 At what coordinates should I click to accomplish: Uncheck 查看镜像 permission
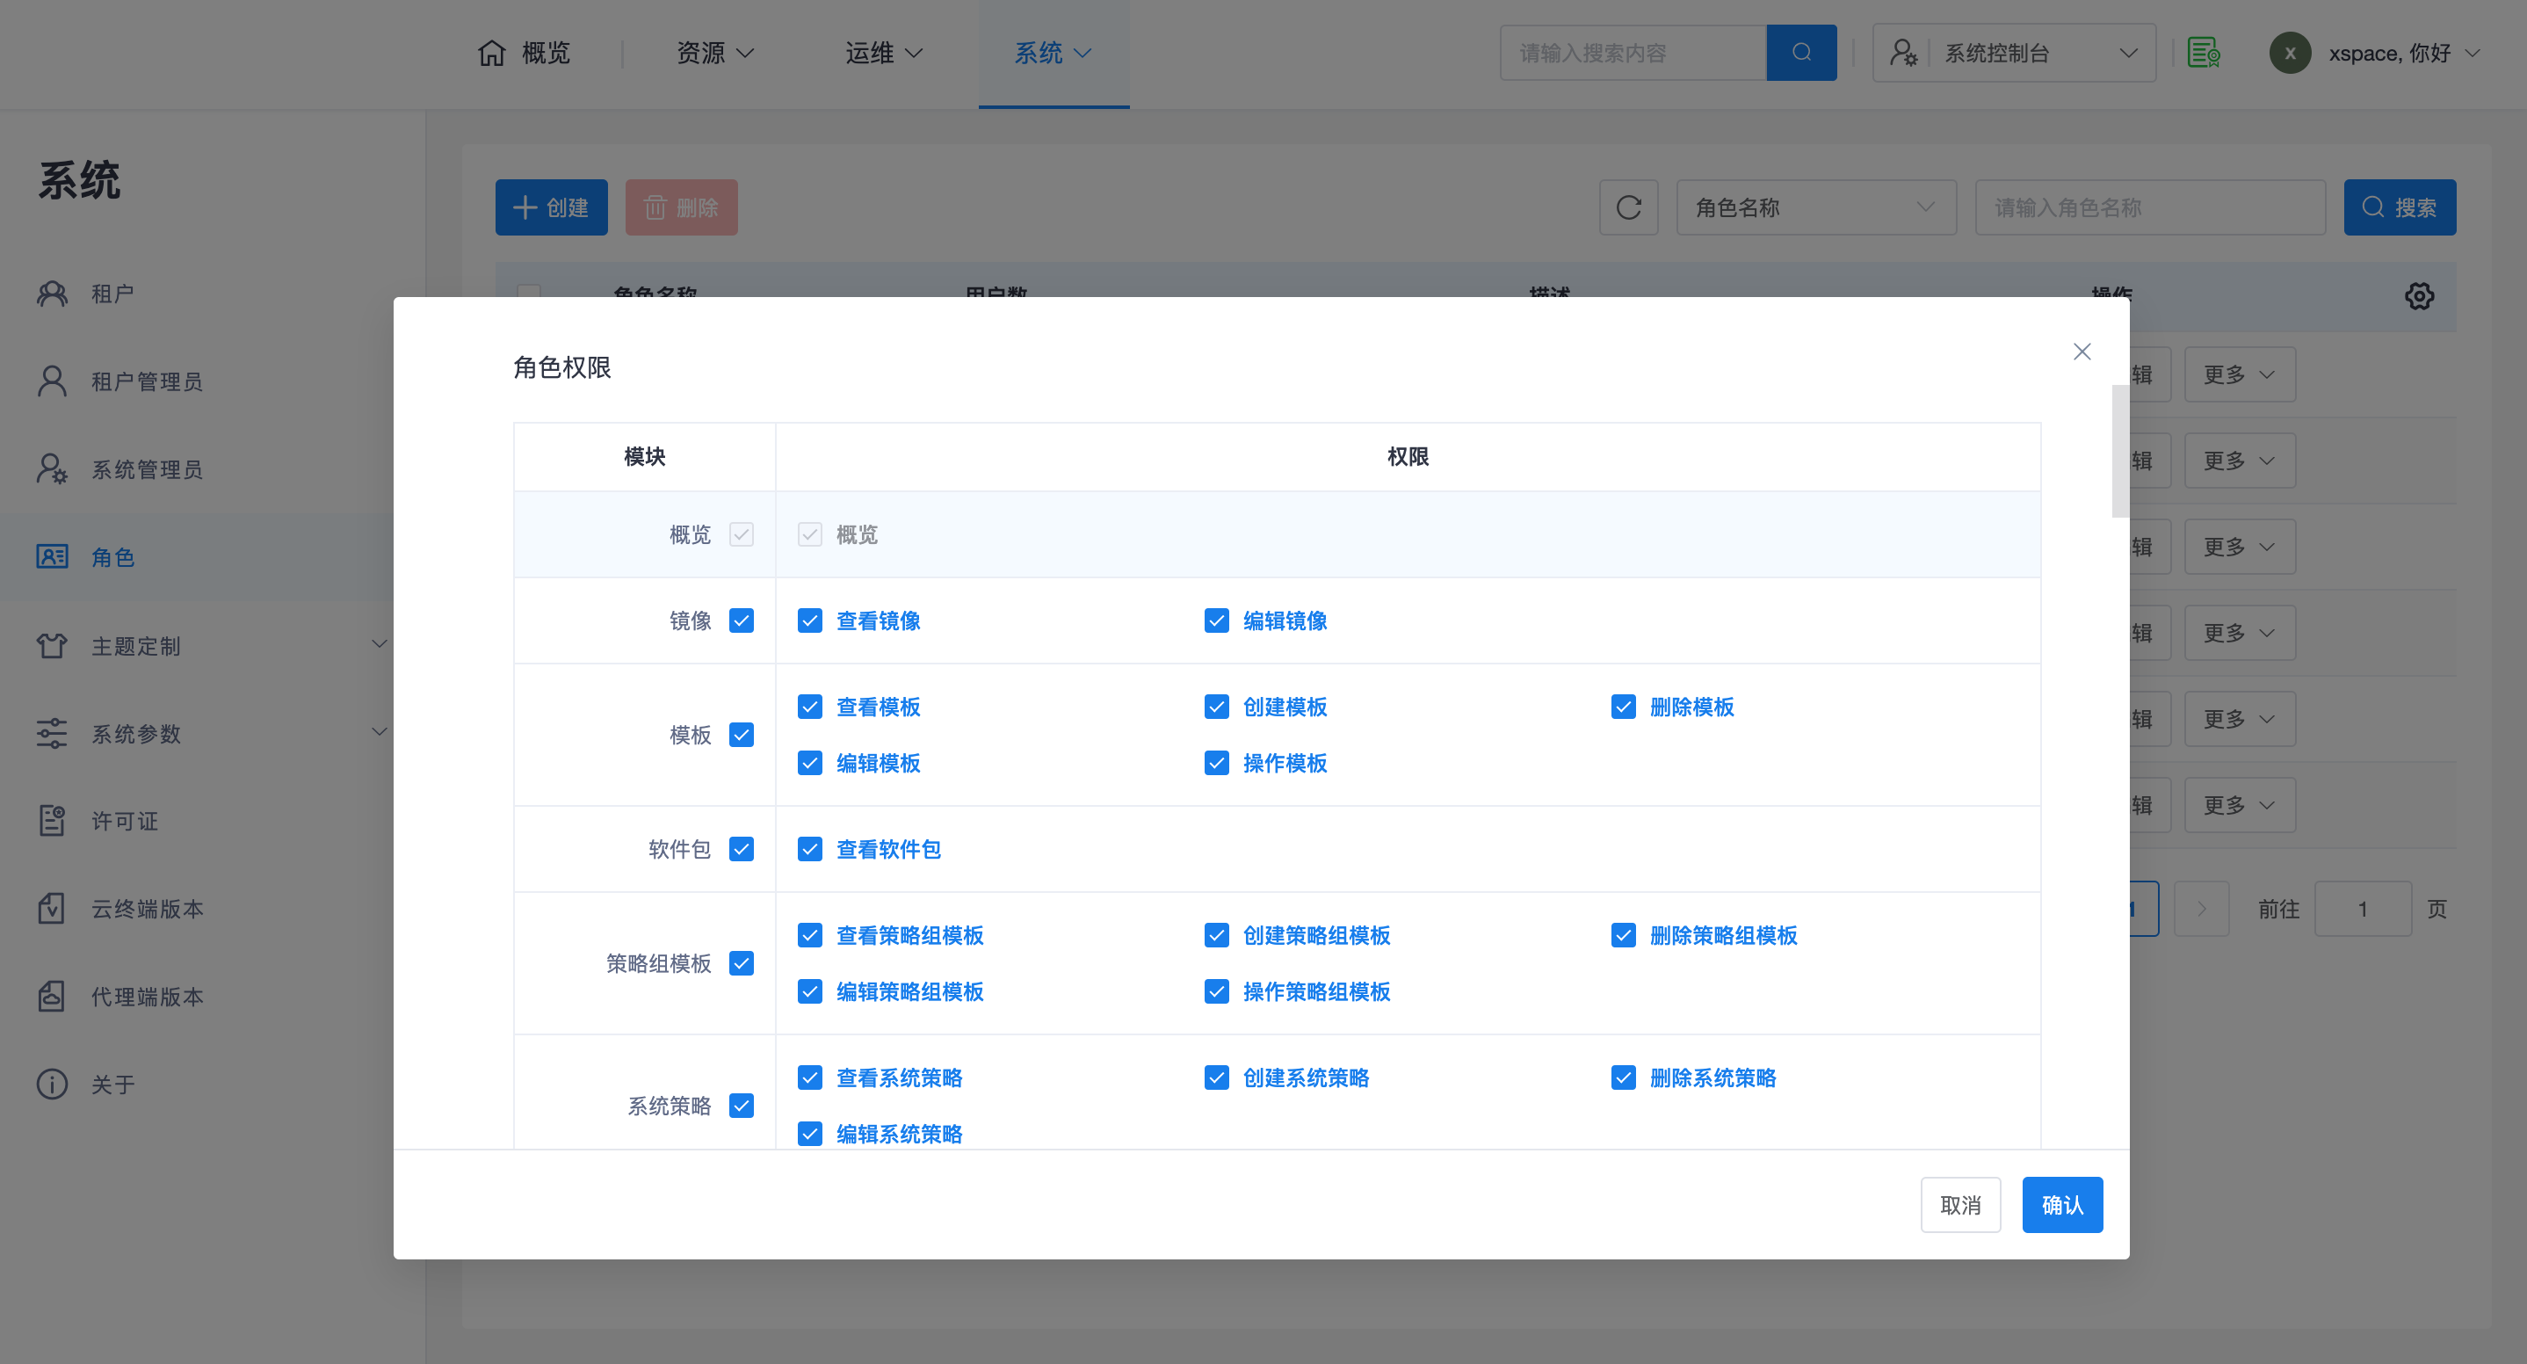(x=810, y=621)
